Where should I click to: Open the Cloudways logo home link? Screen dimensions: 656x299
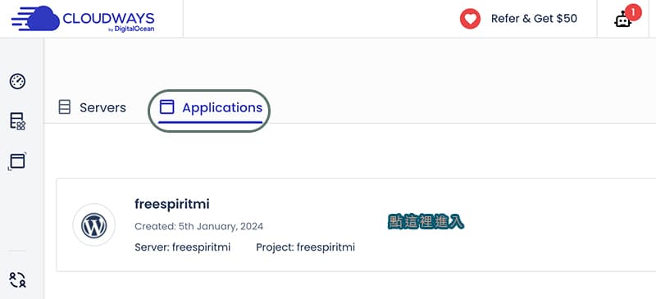pos(83,19)
